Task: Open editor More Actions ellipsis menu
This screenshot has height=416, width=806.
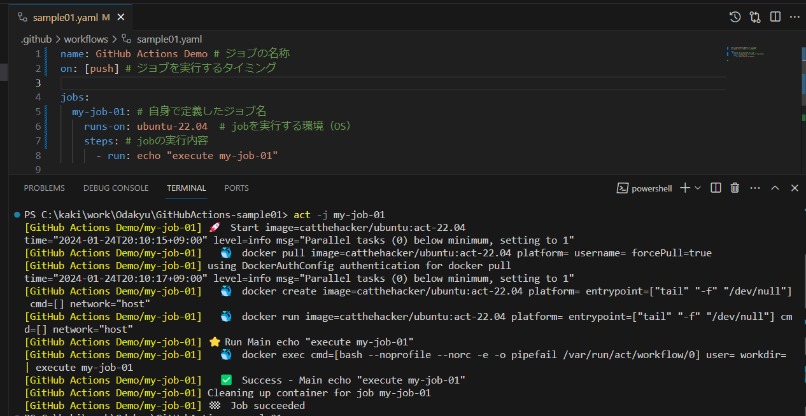Action: [x=794, y=17]
